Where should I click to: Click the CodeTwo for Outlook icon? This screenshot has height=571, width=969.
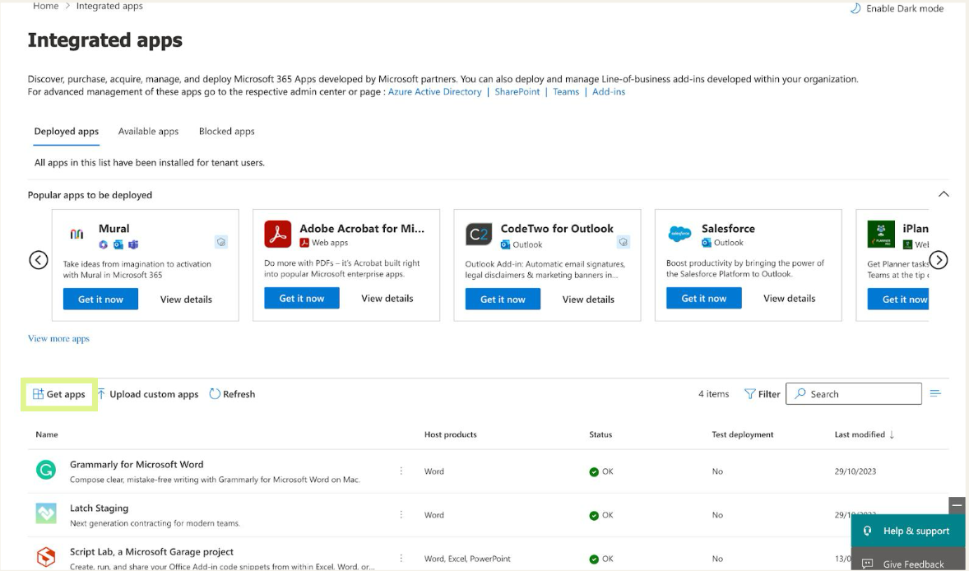(x=479, y=234)
